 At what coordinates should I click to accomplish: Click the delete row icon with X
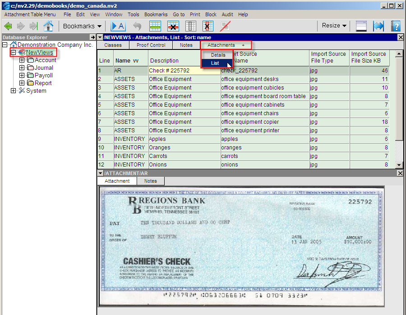tap(173, 26)
